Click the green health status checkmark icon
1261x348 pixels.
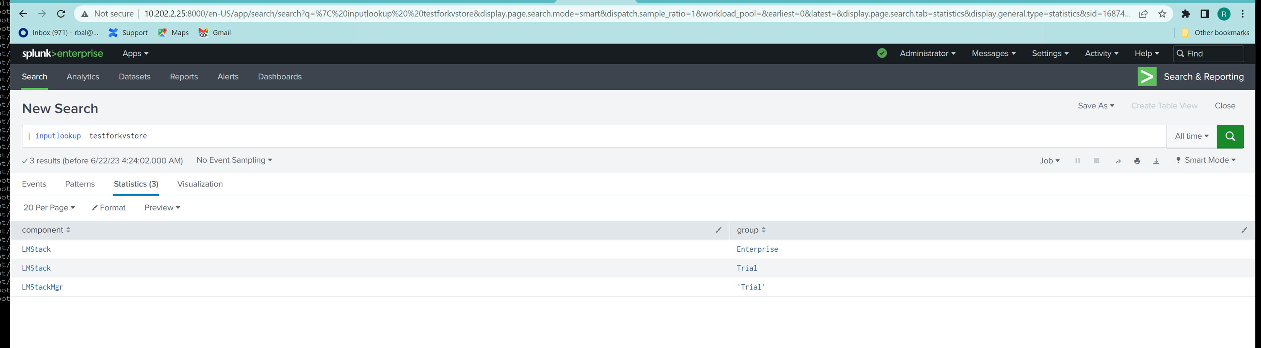pyautogui.click(x=882, y=53)
